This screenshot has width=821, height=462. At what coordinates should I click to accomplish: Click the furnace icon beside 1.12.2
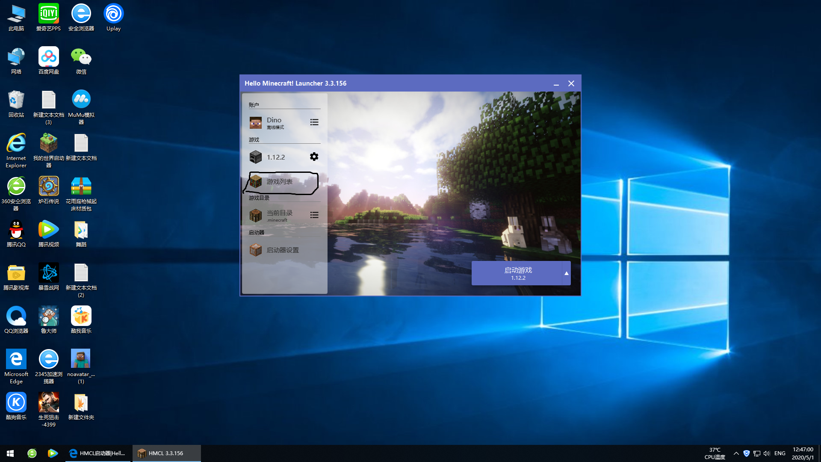click(256, 157)
